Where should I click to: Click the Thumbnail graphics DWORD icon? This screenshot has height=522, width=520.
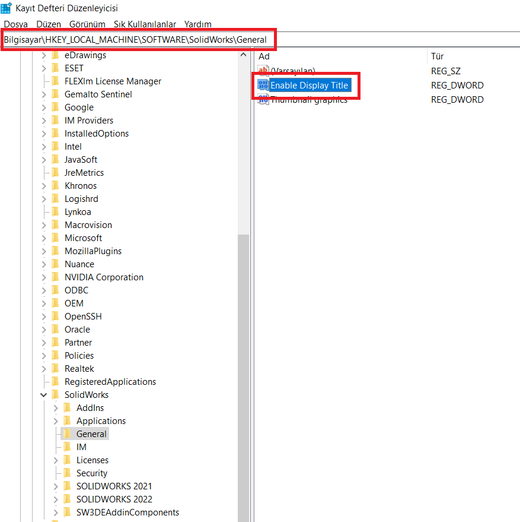coord(263,100)
